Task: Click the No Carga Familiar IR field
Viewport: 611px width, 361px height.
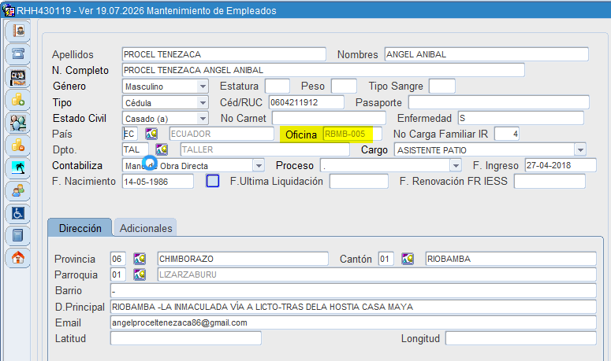Action: (507, 134)
